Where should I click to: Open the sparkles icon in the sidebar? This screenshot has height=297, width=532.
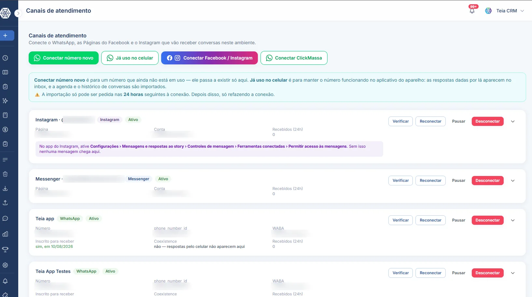[x=5, y=101]
